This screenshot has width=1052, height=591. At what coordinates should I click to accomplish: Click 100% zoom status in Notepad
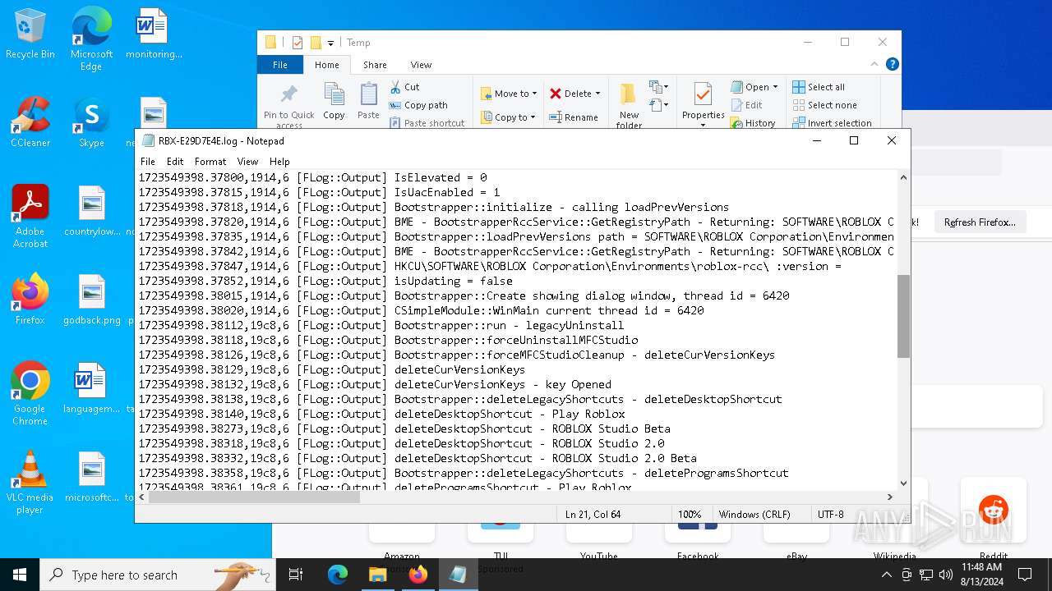[x=690, y=515]
